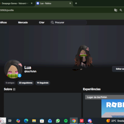Click the Roblox favicon on the Lua tab

(x=38, y=3)
